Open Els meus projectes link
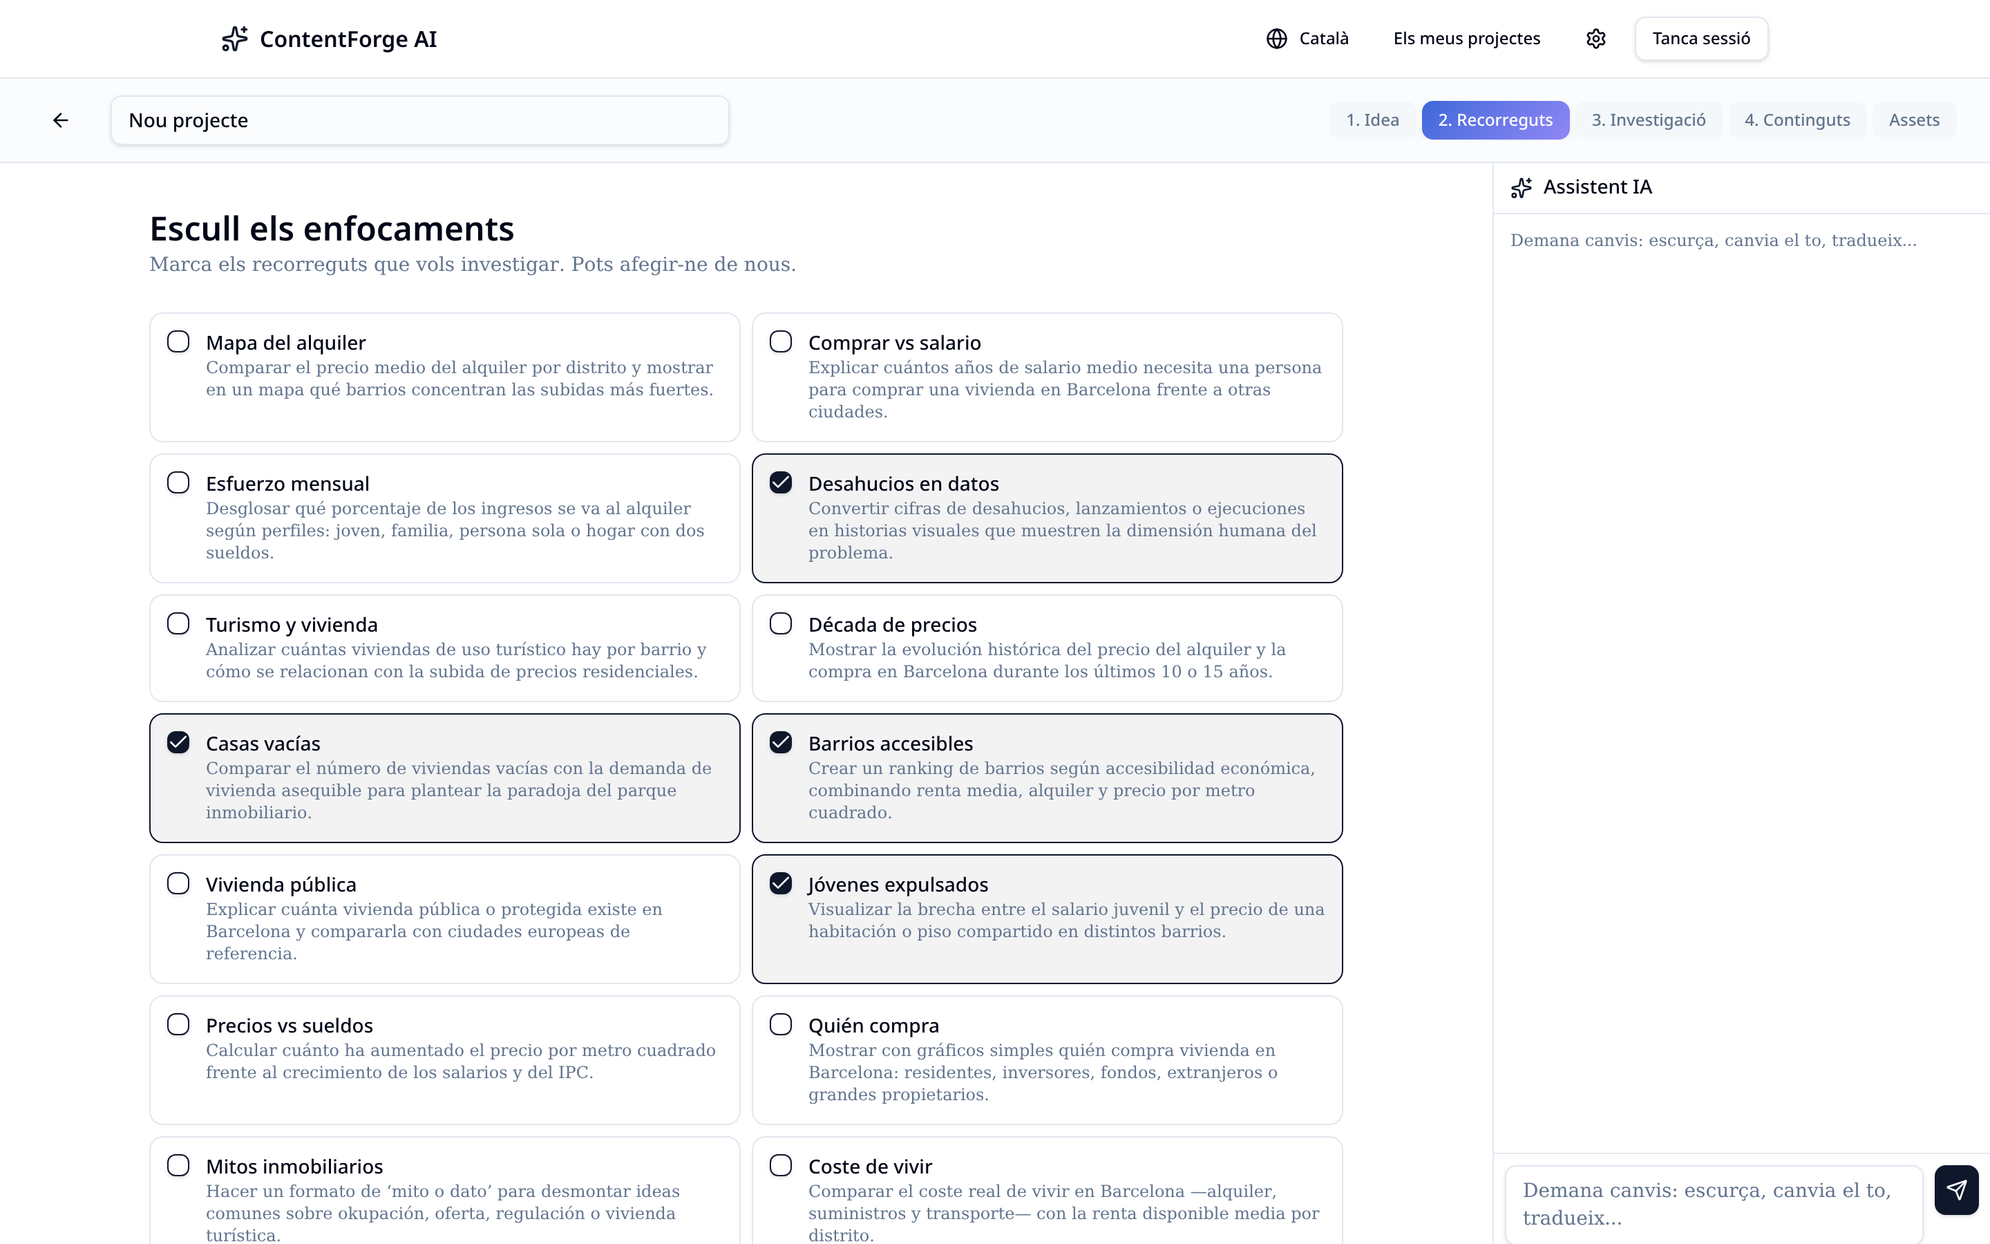The height and width of the screenshot is (1244, 1990). [x=1466, y=39]
